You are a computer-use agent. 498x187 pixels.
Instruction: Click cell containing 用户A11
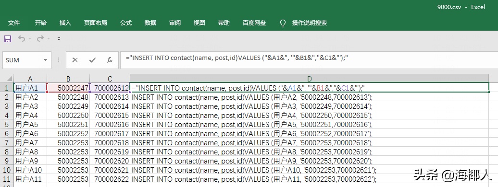tap(30, 179)
